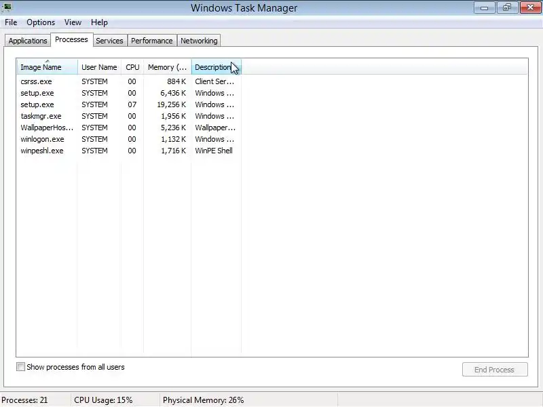Switch to the Services tab
The height and width of the screenshot is (407, 543).
coord(109,41)
